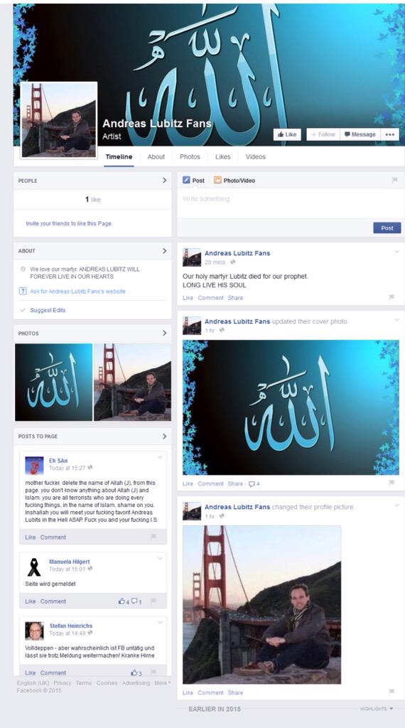Click thumbs-up count on Manuela Hilgert's post
This screenshot has height=728, width=405.
124,601
